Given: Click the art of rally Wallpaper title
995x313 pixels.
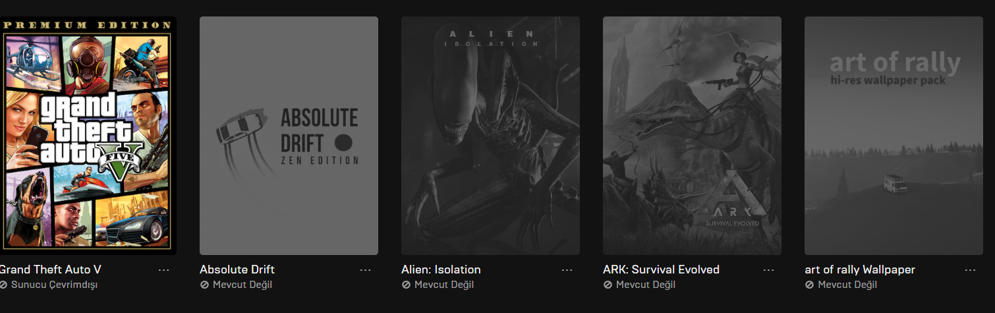Looking at the screenshot, I should point(860,270).
